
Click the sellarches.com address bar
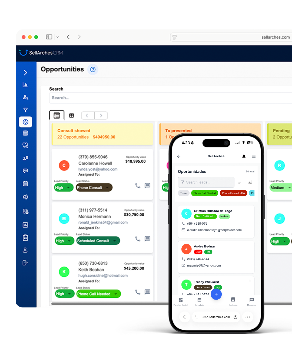231,37
